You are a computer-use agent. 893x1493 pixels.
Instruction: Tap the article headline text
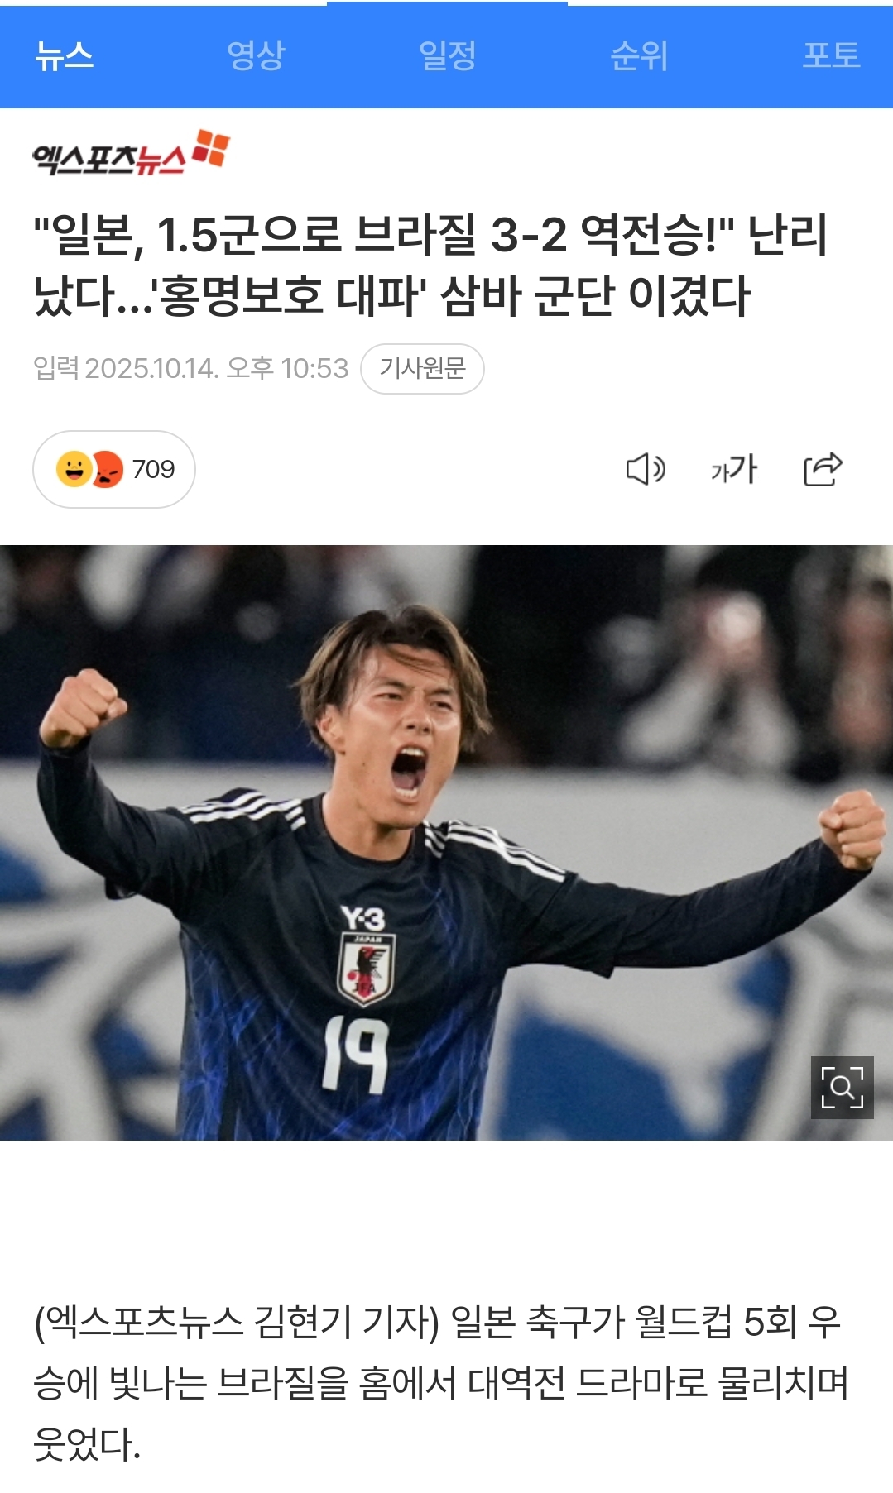[430, 265]
